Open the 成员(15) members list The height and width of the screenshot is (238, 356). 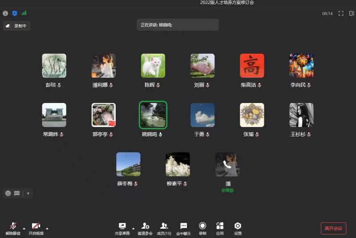pos(164,228)
